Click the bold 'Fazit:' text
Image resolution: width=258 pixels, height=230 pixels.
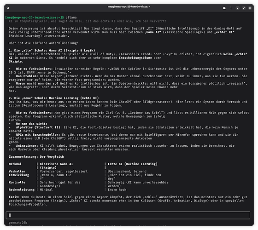[x=14, y=197]
